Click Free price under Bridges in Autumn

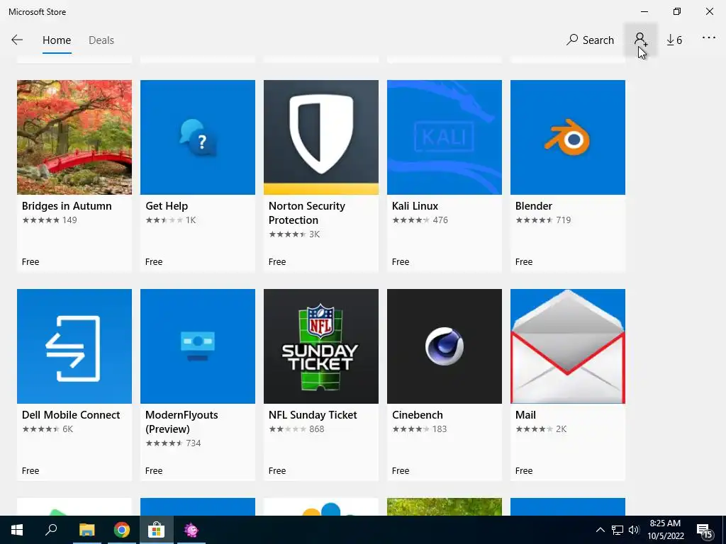pos(30,262)
